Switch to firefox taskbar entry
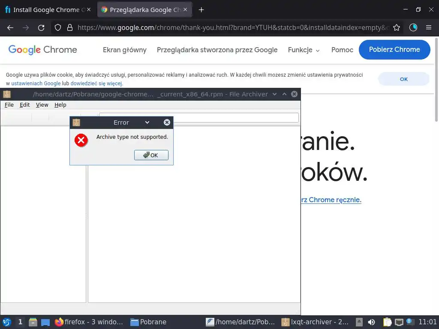This screenshot has width=439, height=329. coord(89,322)
